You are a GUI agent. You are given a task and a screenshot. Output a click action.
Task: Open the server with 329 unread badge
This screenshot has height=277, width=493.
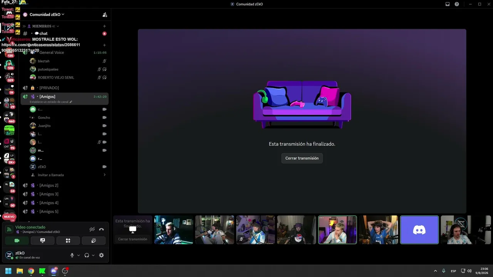(9, 76)
